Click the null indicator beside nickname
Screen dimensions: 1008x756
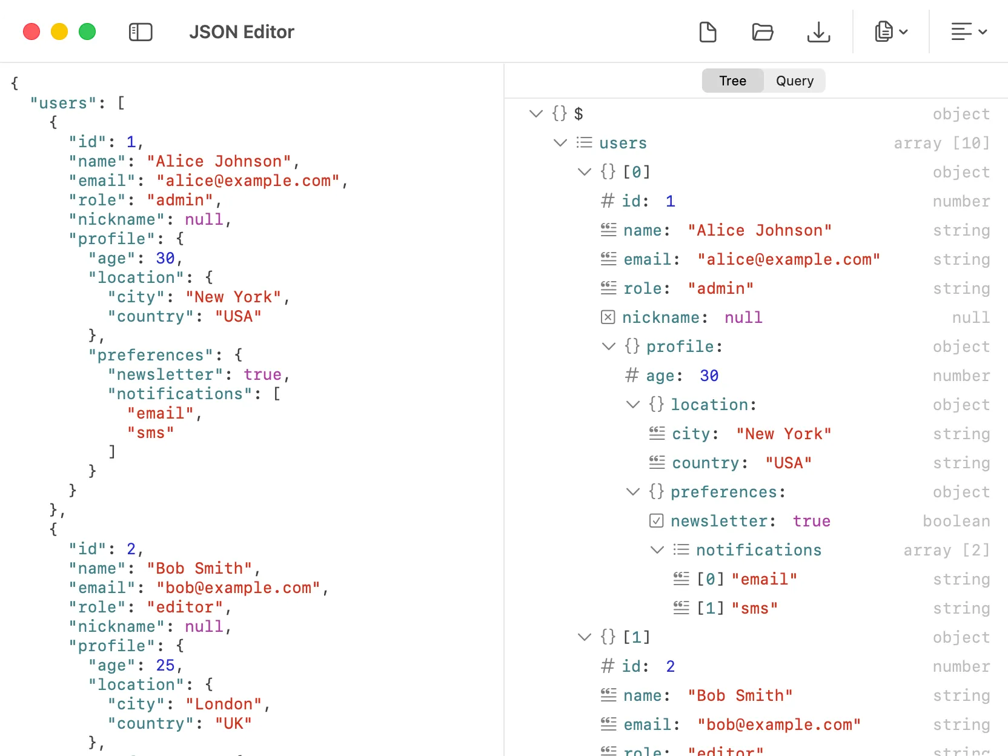click(607, 317)
